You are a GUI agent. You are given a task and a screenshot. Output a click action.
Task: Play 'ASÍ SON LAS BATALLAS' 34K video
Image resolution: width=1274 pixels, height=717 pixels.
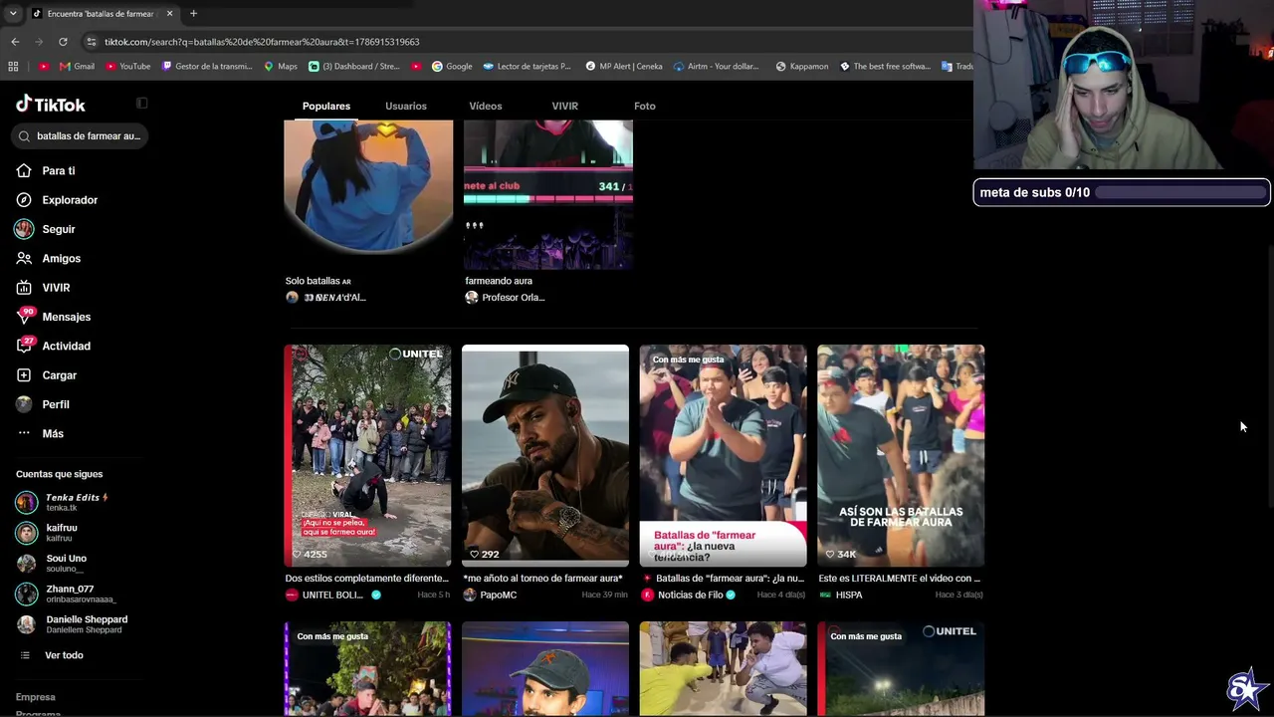coord(901,456)
